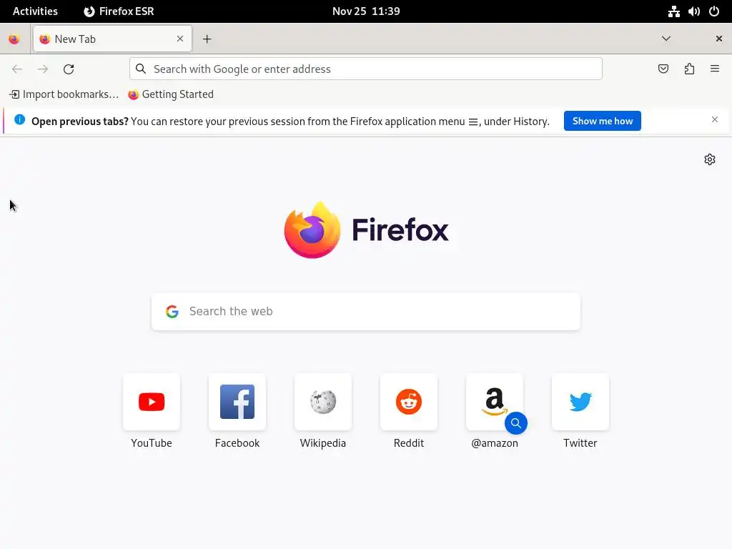732x549 pixels.
Task: Reload the current page
Action: 69,69
